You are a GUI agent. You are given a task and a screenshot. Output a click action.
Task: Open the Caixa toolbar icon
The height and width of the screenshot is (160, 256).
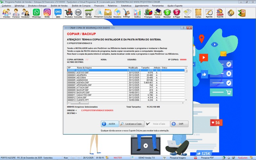pos(157,13)
